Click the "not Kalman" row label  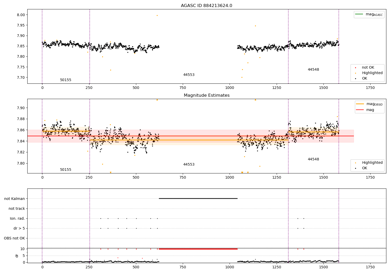(x=15, y=199)
